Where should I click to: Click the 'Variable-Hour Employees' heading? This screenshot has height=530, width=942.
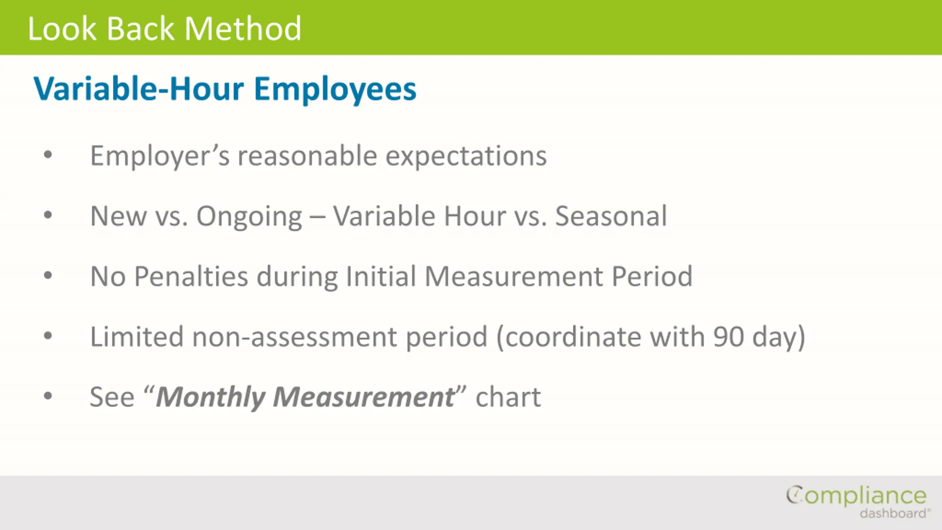225,89
